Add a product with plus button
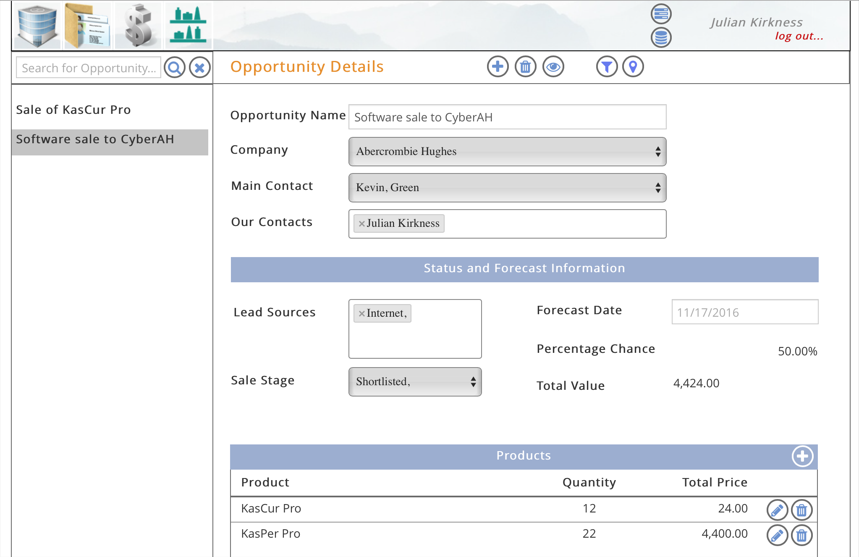 802,456
